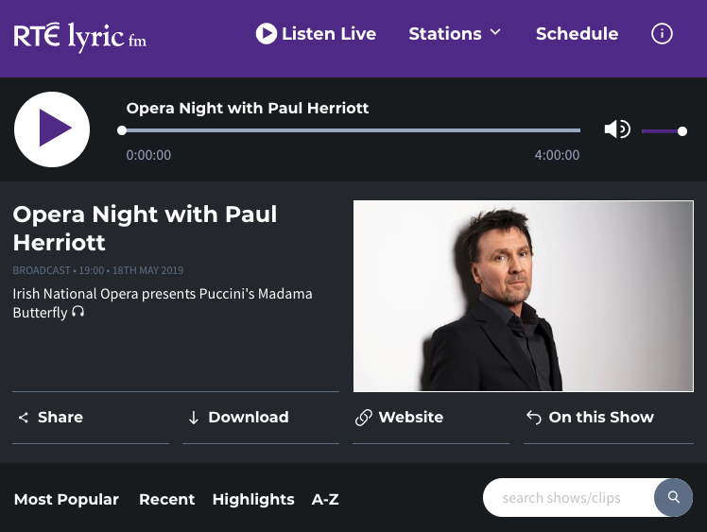Click the middle of the playback progress bar

pyautogui.click(x=351, y=130)
